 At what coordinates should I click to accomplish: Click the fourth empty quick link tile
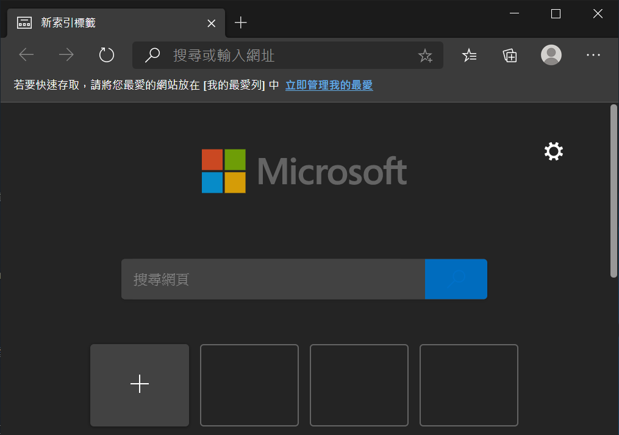tap(469, 385)
